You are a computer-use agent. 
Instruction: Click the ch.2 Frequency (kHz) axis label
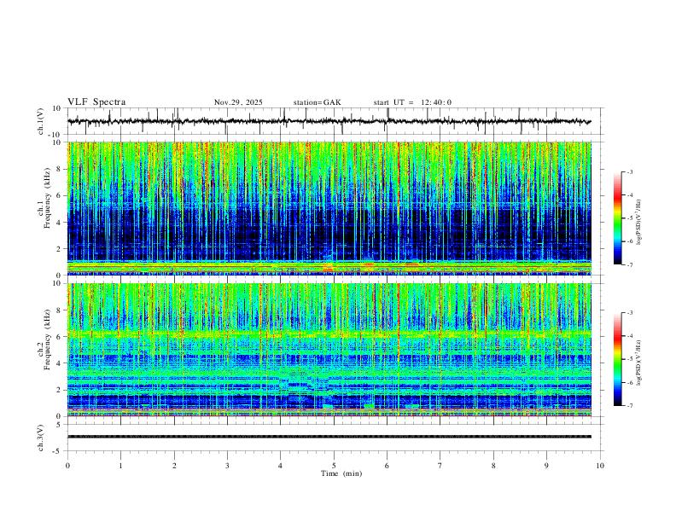[x=44, y=339]
